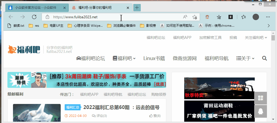Image resolution: width=277 pixels, height=123 pixels.
Task: View site info via the lock icon
Action: tap(47, 17)
